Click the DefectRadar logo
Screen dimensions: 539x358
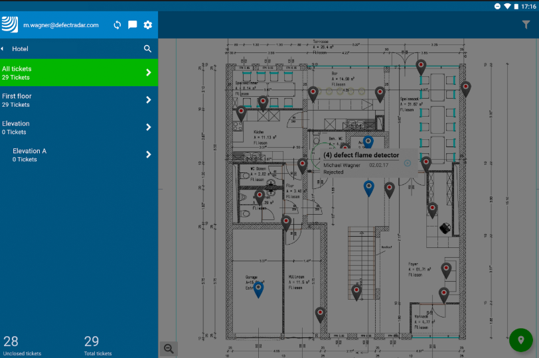coord(9,25)
